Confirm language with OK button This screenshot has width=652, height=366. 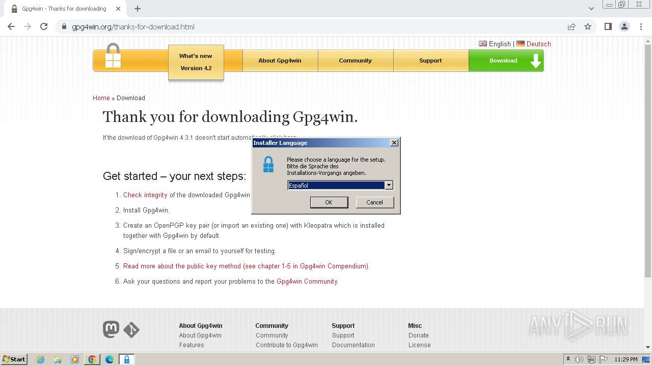329,202
